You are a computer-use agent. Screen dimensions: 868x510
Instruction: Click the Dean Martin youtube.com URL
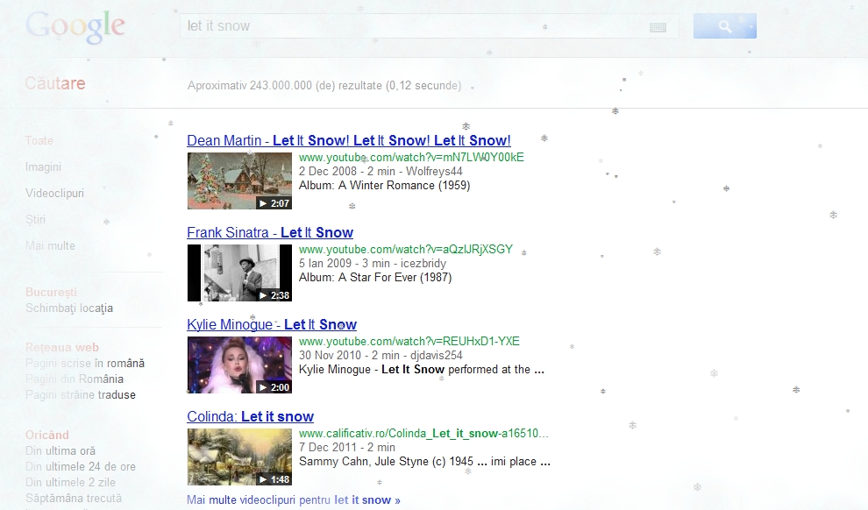(x=411, y=157)
